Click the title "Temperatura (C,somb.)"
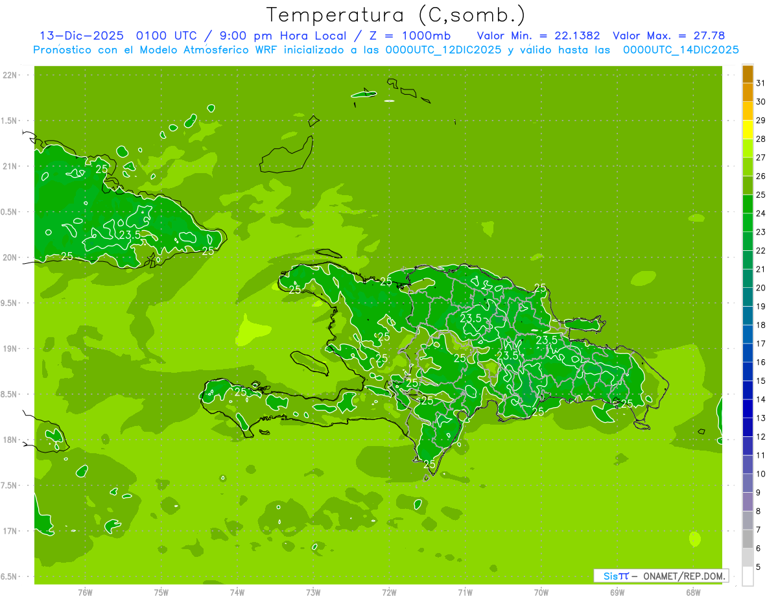Image resolution: width=778 pixels, height=601 pixels. pyautogui.click(x=395, y=15)
